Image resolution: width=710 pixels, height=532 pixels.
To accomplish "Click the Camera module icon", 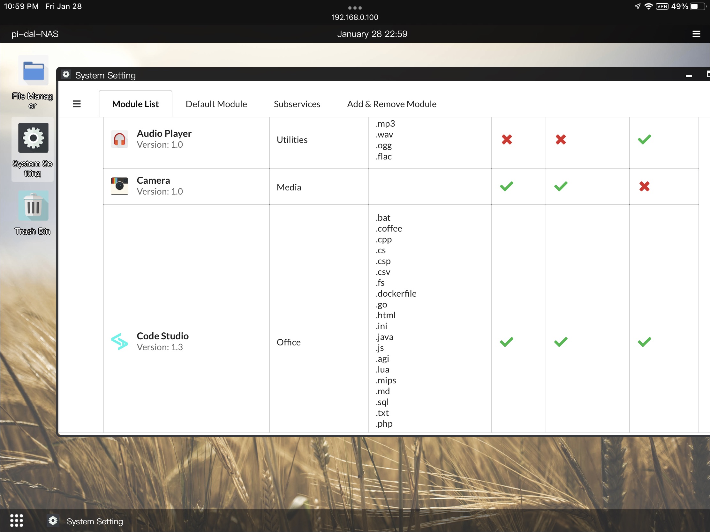I will click(119, 186).
